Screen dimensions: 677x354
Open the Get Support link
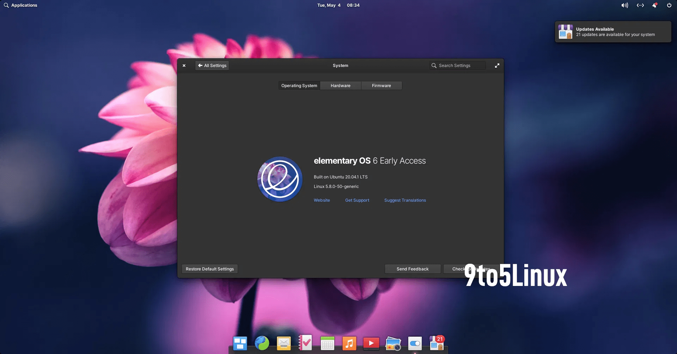357,200
